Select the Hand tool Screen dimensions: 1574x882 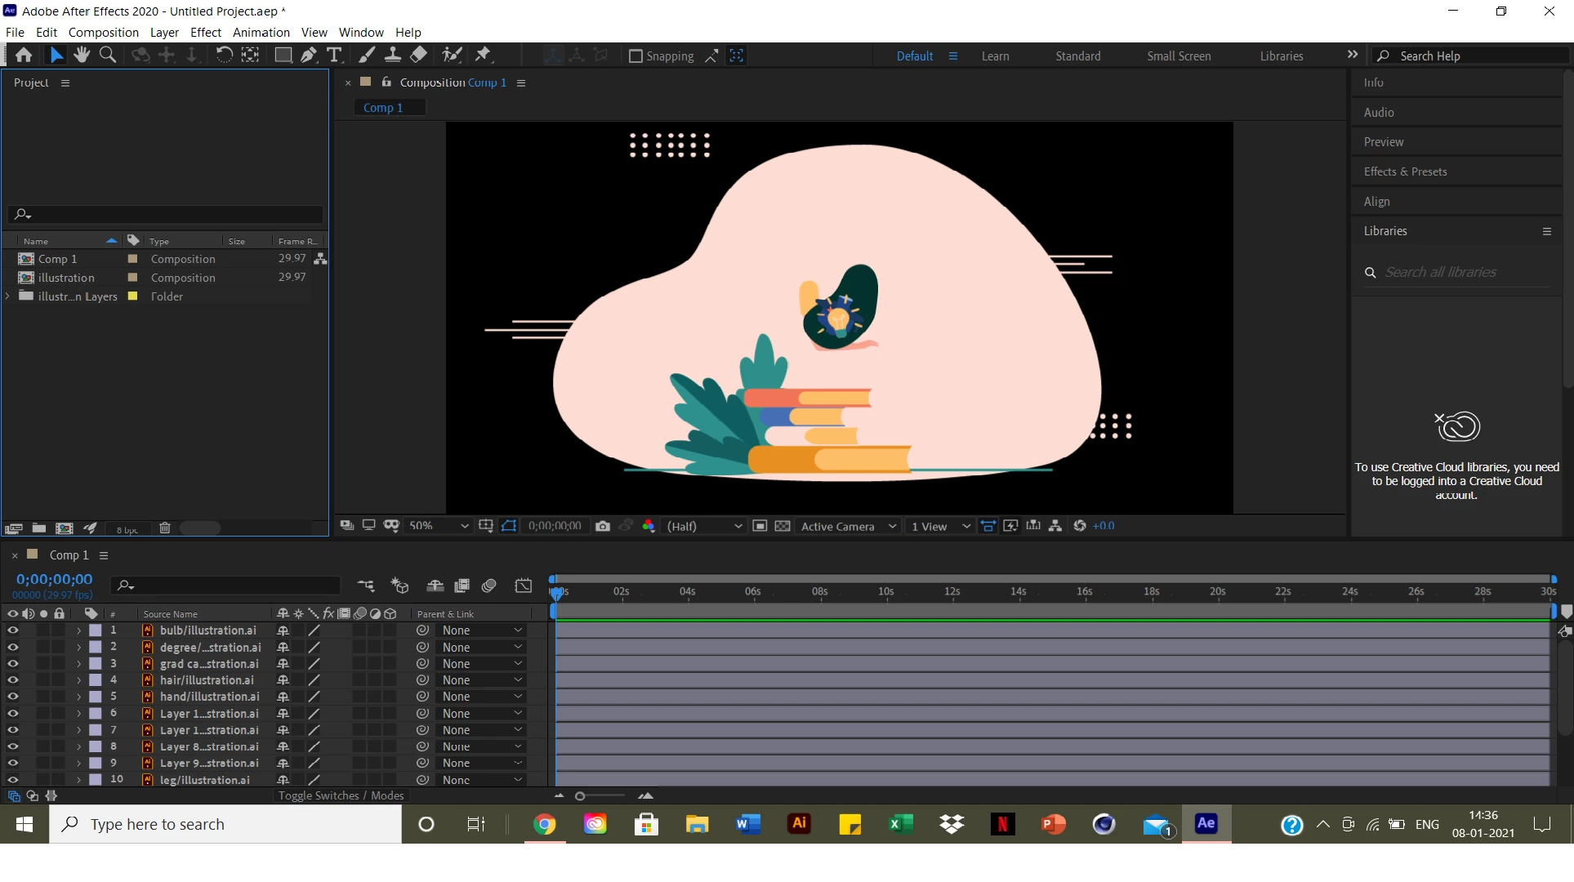(81, 55)
